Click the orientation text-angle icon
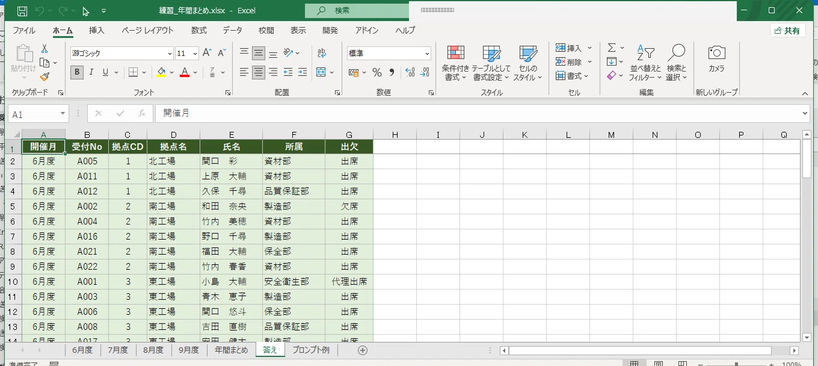 pos(288,53)
